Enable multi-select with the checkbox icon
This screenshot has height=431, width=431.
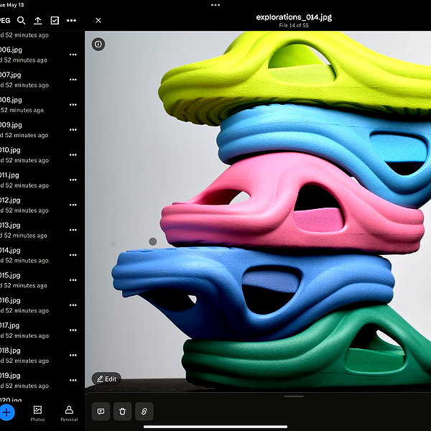pos(55,20)
